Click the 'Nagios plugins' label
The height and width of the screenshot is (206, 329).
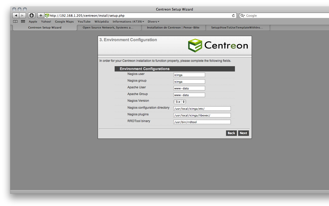coord(138,114)
